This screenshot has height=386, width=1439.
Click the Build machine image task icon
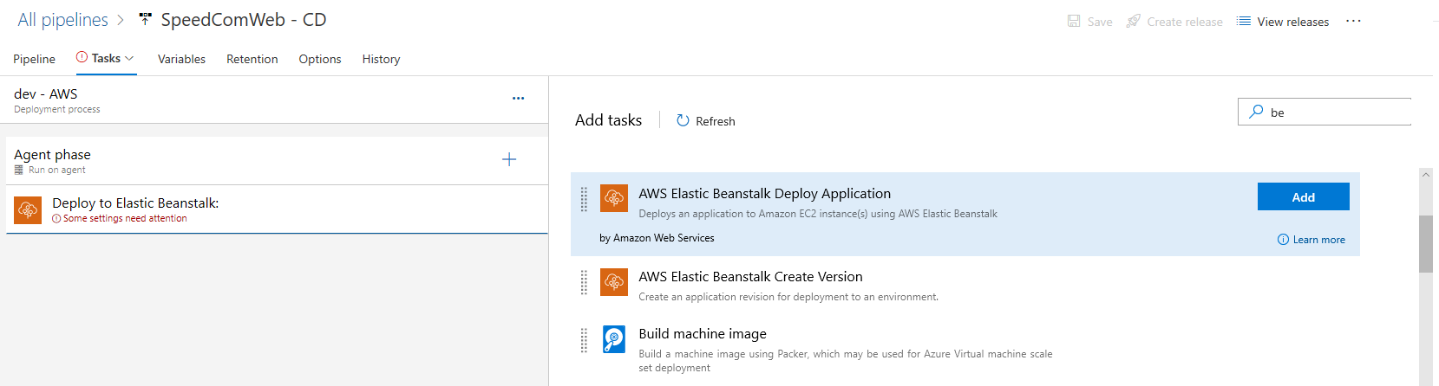614,338
